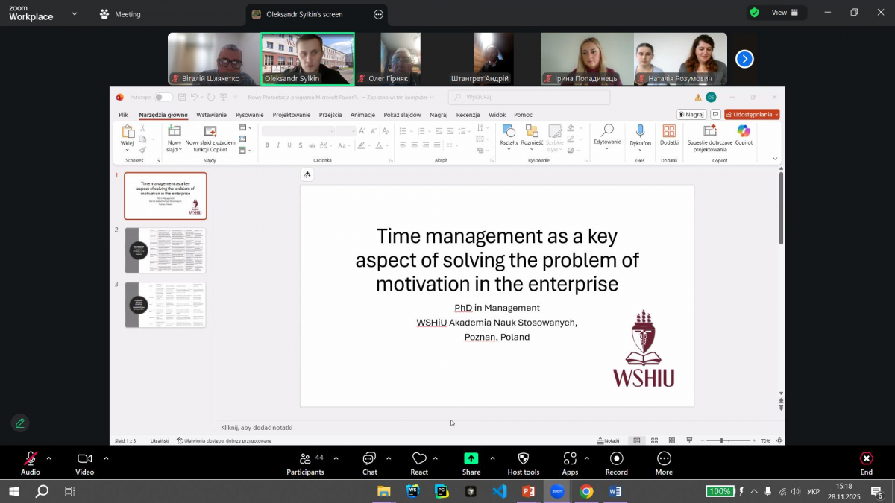The height and width of the screenshot is (503, 895).
Task: Click the red End meeting button
Action: tap(866, 458)
